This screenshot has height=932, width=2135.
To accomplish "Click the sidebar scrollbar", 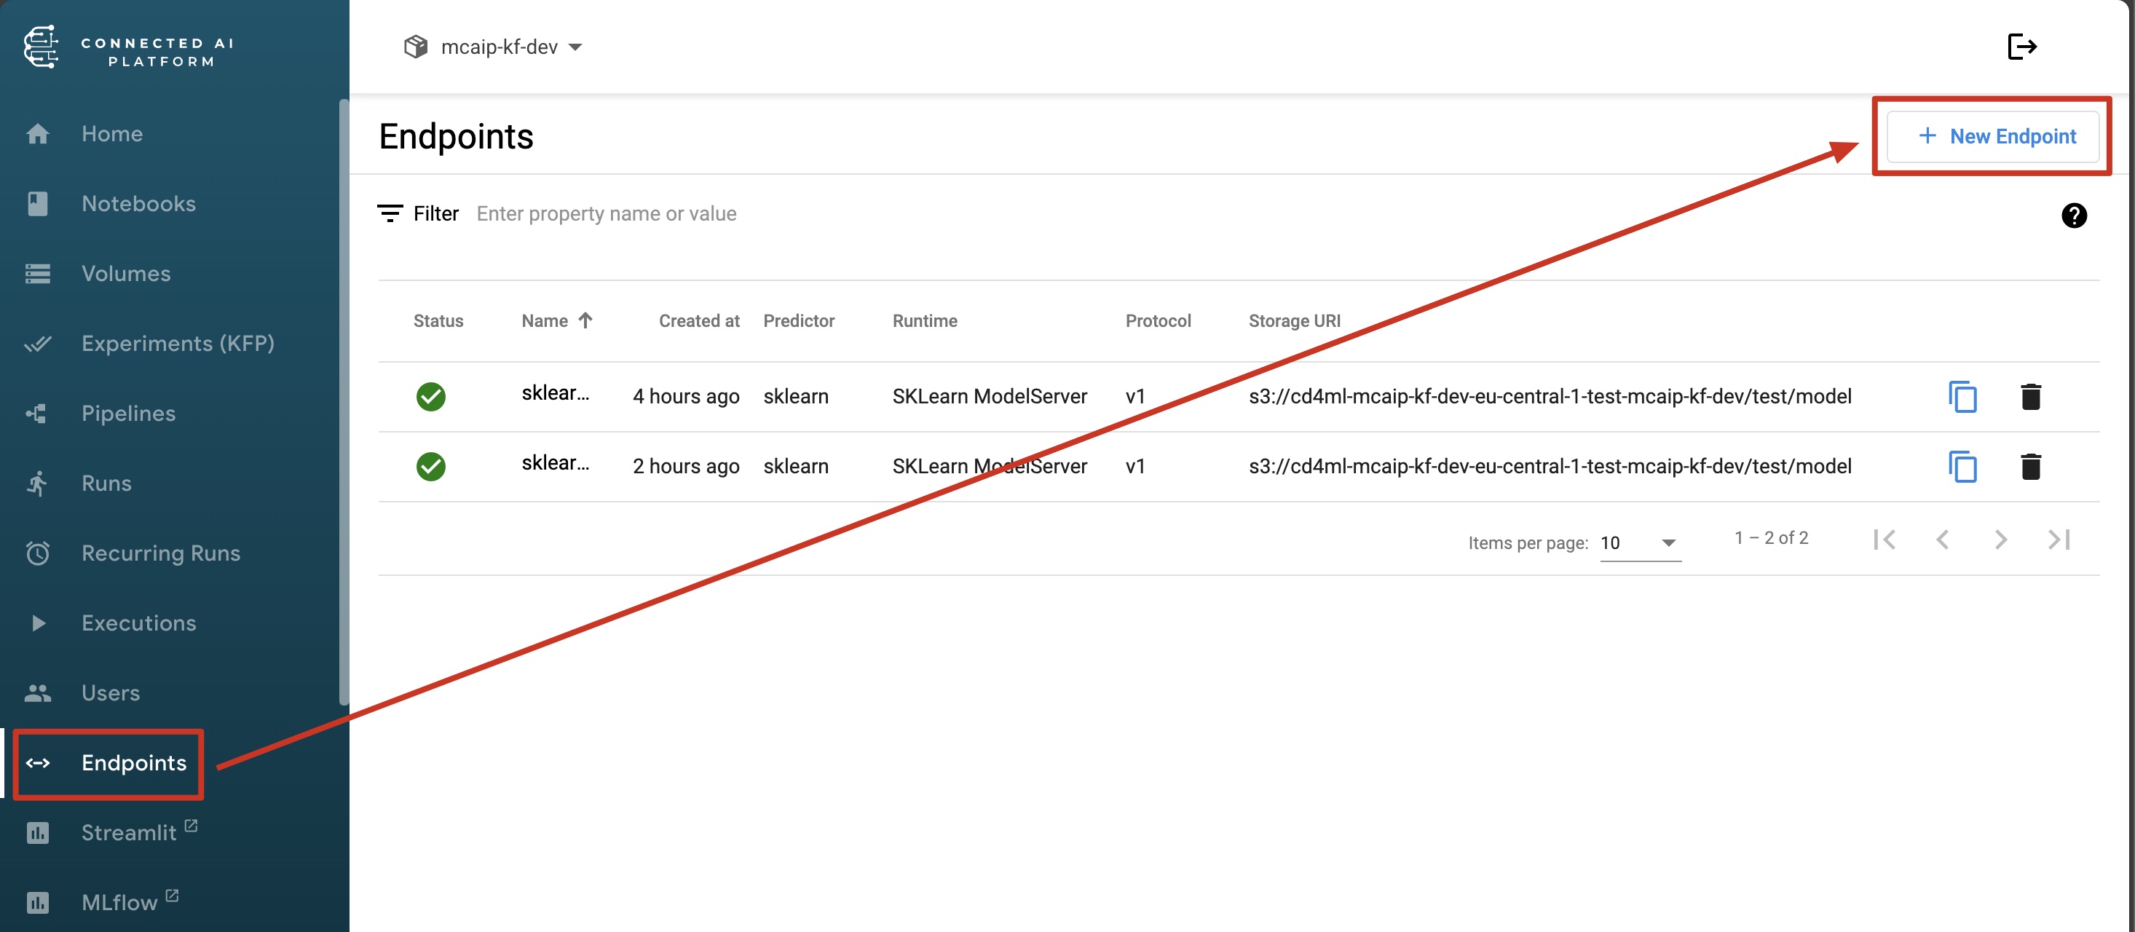I will [344, 402].
